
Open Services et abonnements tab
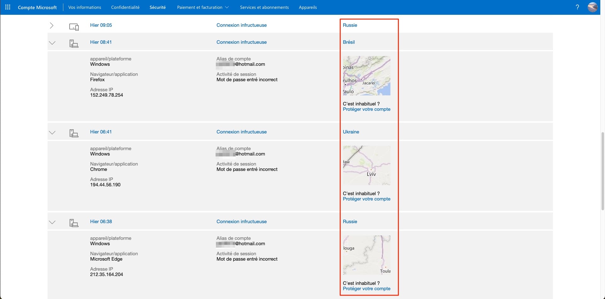(x=264, y=7)
